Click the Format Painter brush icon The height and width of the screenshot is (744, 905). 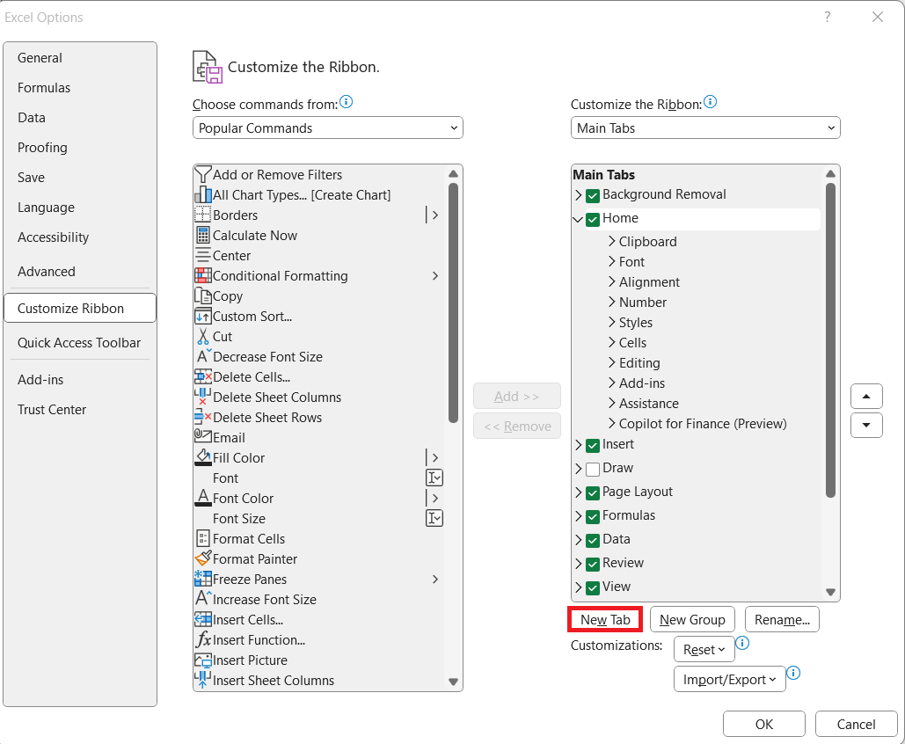tap(202, 558)
